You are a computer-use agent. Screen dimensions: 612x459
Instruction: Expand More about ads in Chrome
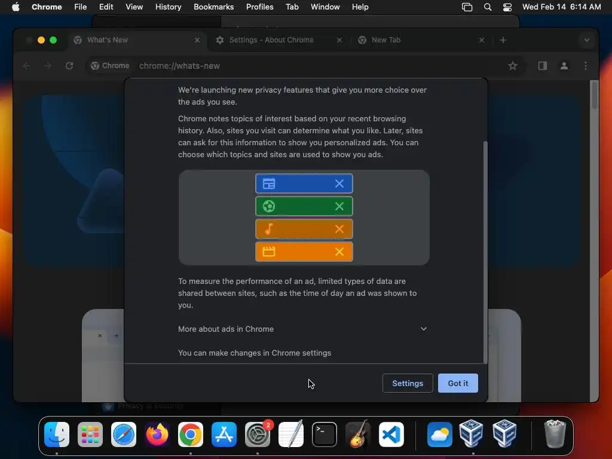[303, 329]
